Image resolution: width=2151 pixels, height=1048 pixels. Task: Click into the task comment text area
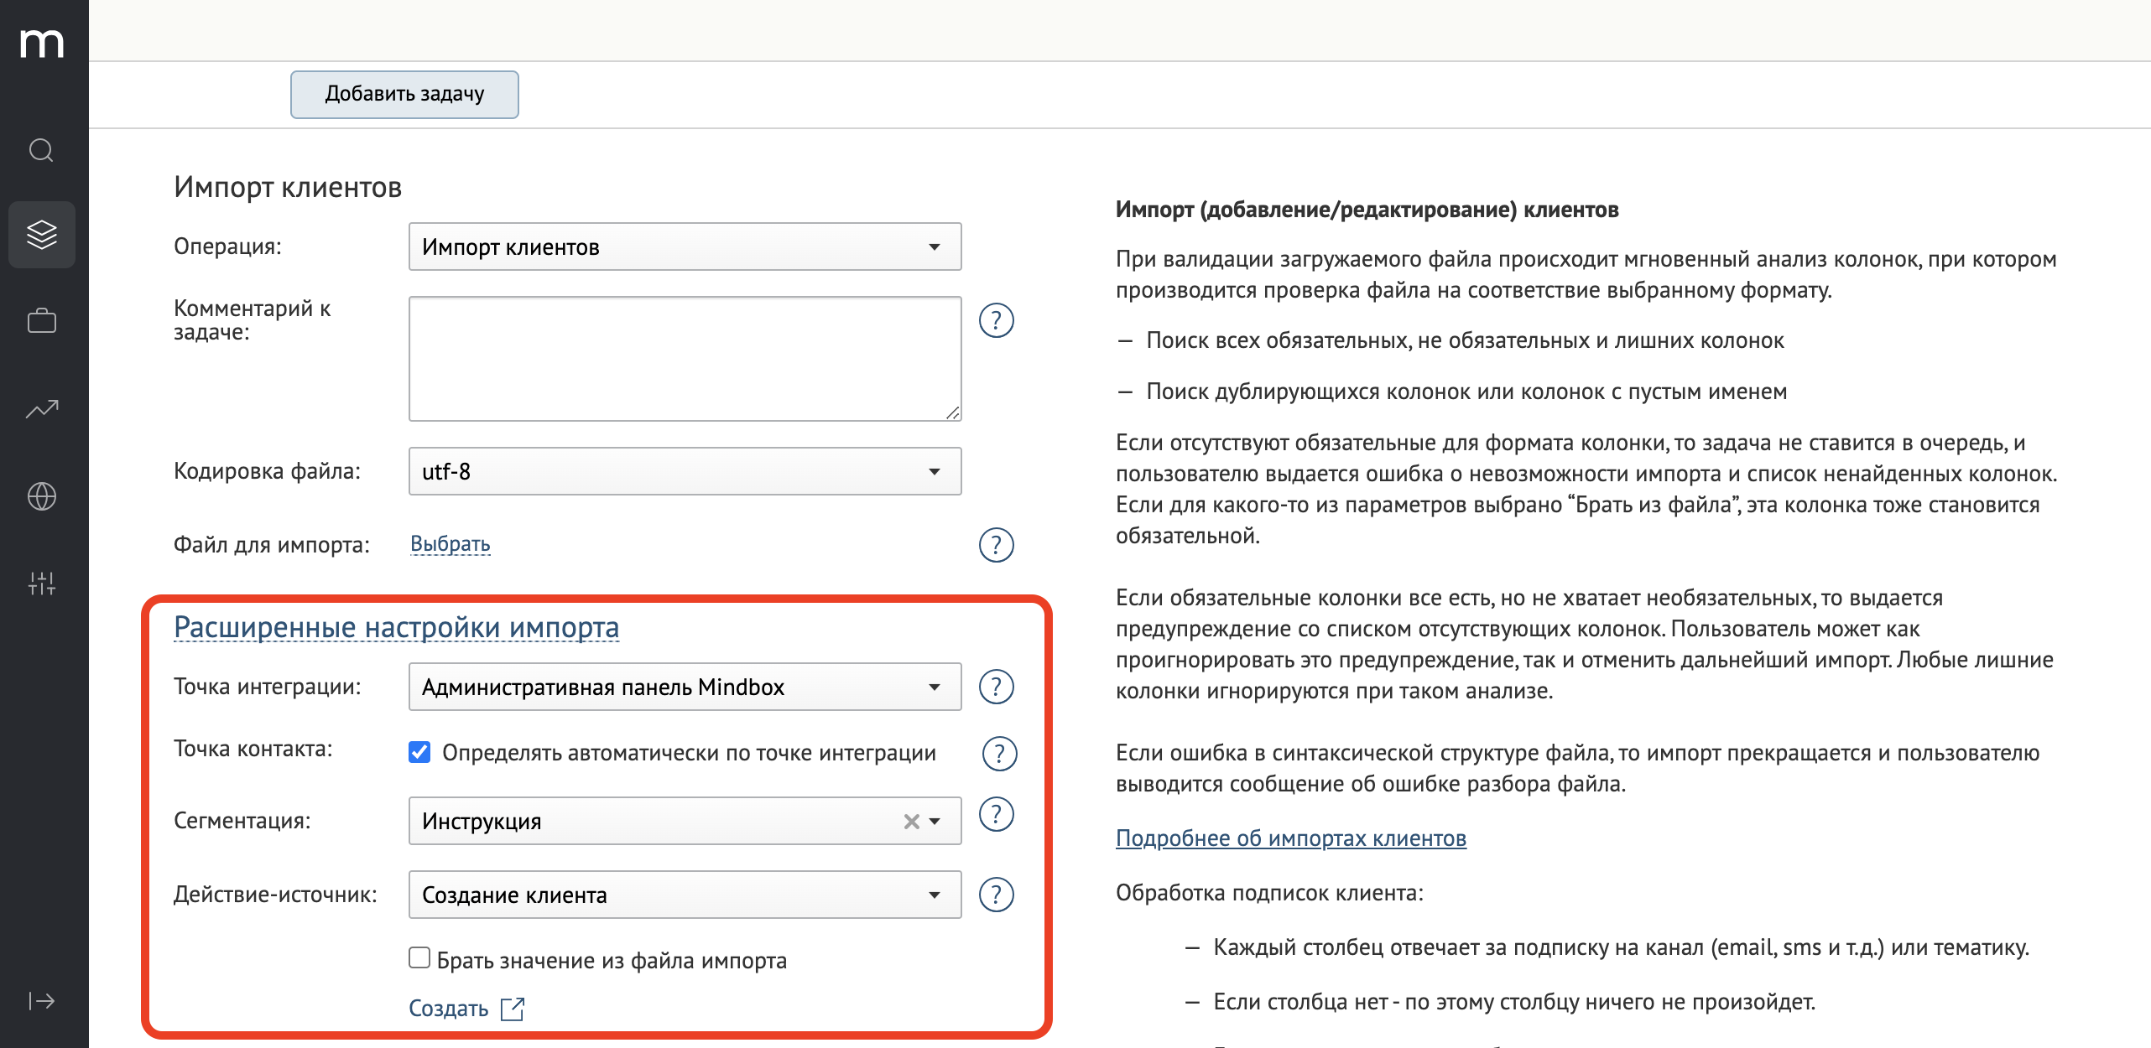point(685,359)
